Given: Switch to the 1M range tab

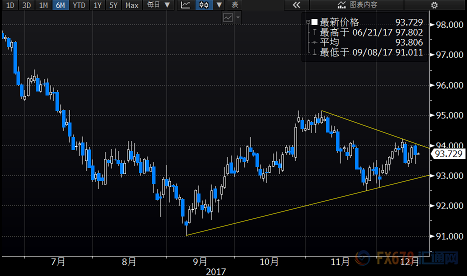Looking at the screenshot, I should pos(43,5).
